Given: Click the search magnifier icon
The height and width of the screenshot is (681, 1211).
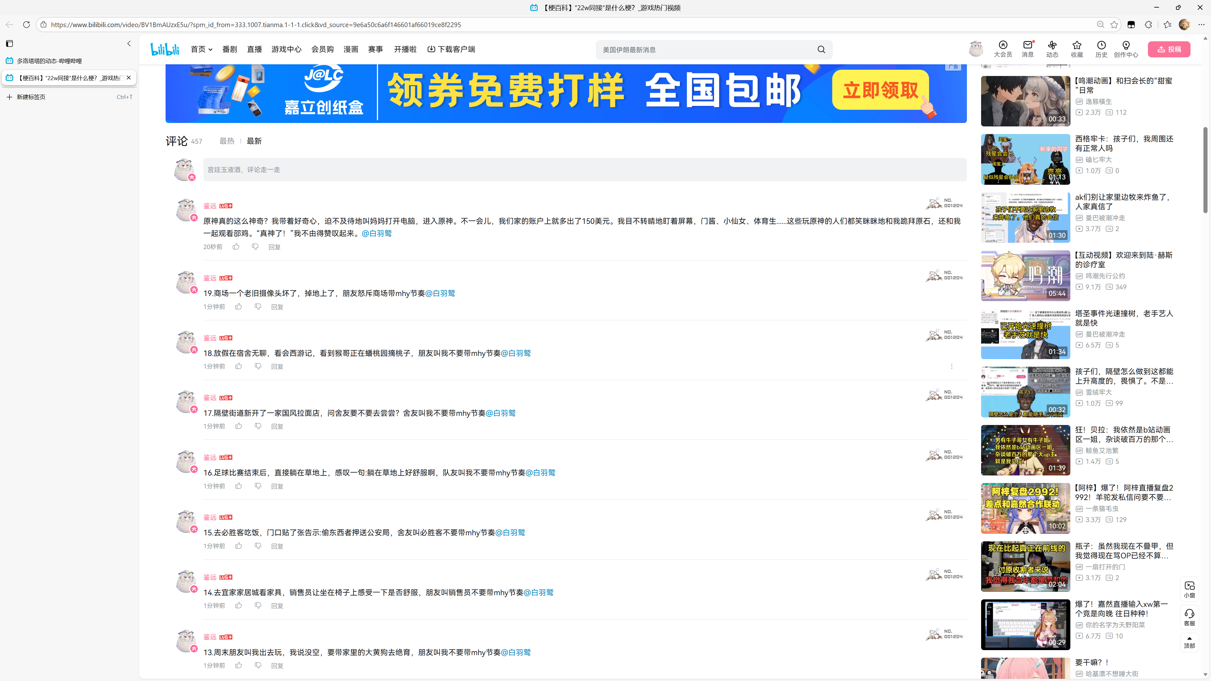Looking at the screenshot, I should [821, 49].
